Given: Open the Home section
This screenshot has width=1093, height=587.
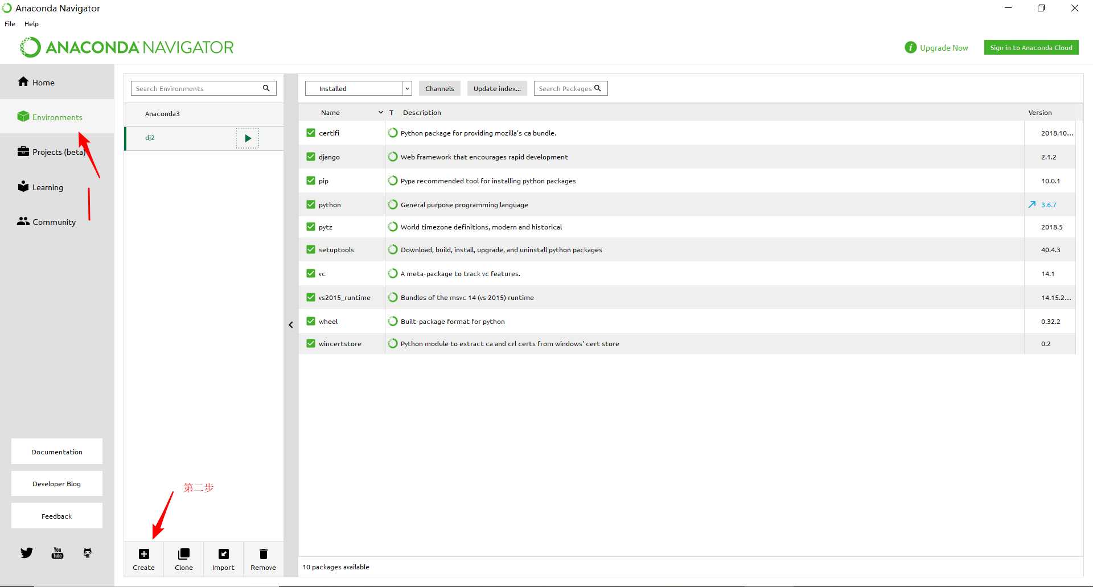Looking at the screenshot, I should (x=57, y=82).
